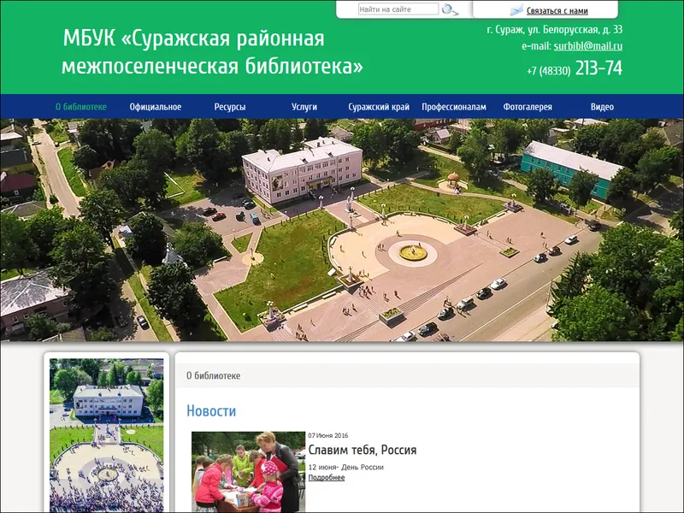Open the Видео menu item

click(x=602, y=107)
